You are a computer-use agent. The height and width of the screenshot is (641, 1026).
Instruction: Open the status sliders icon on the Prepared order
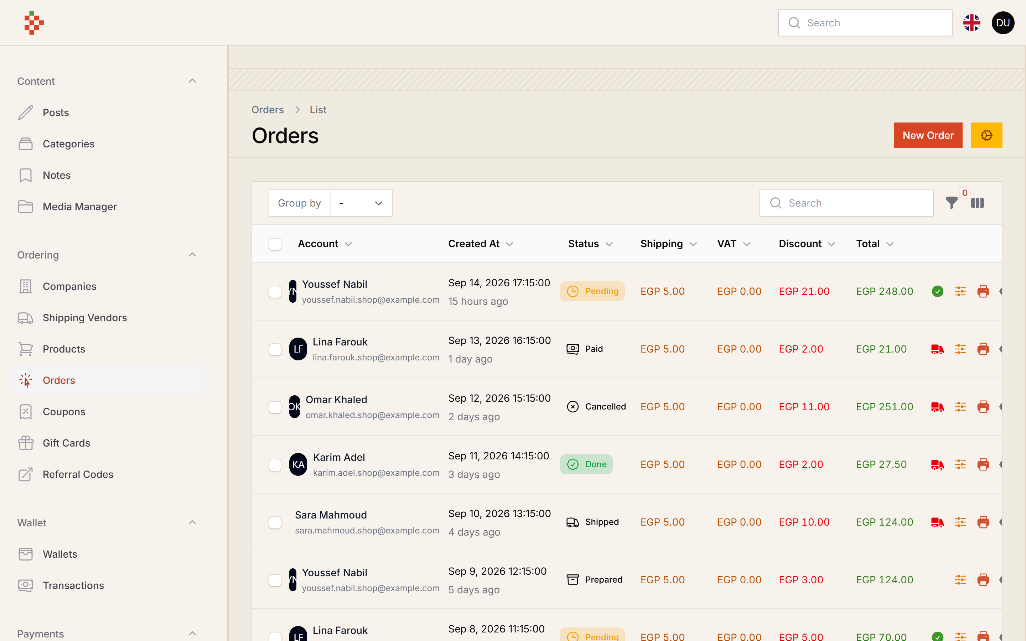[x=960, y=579]
